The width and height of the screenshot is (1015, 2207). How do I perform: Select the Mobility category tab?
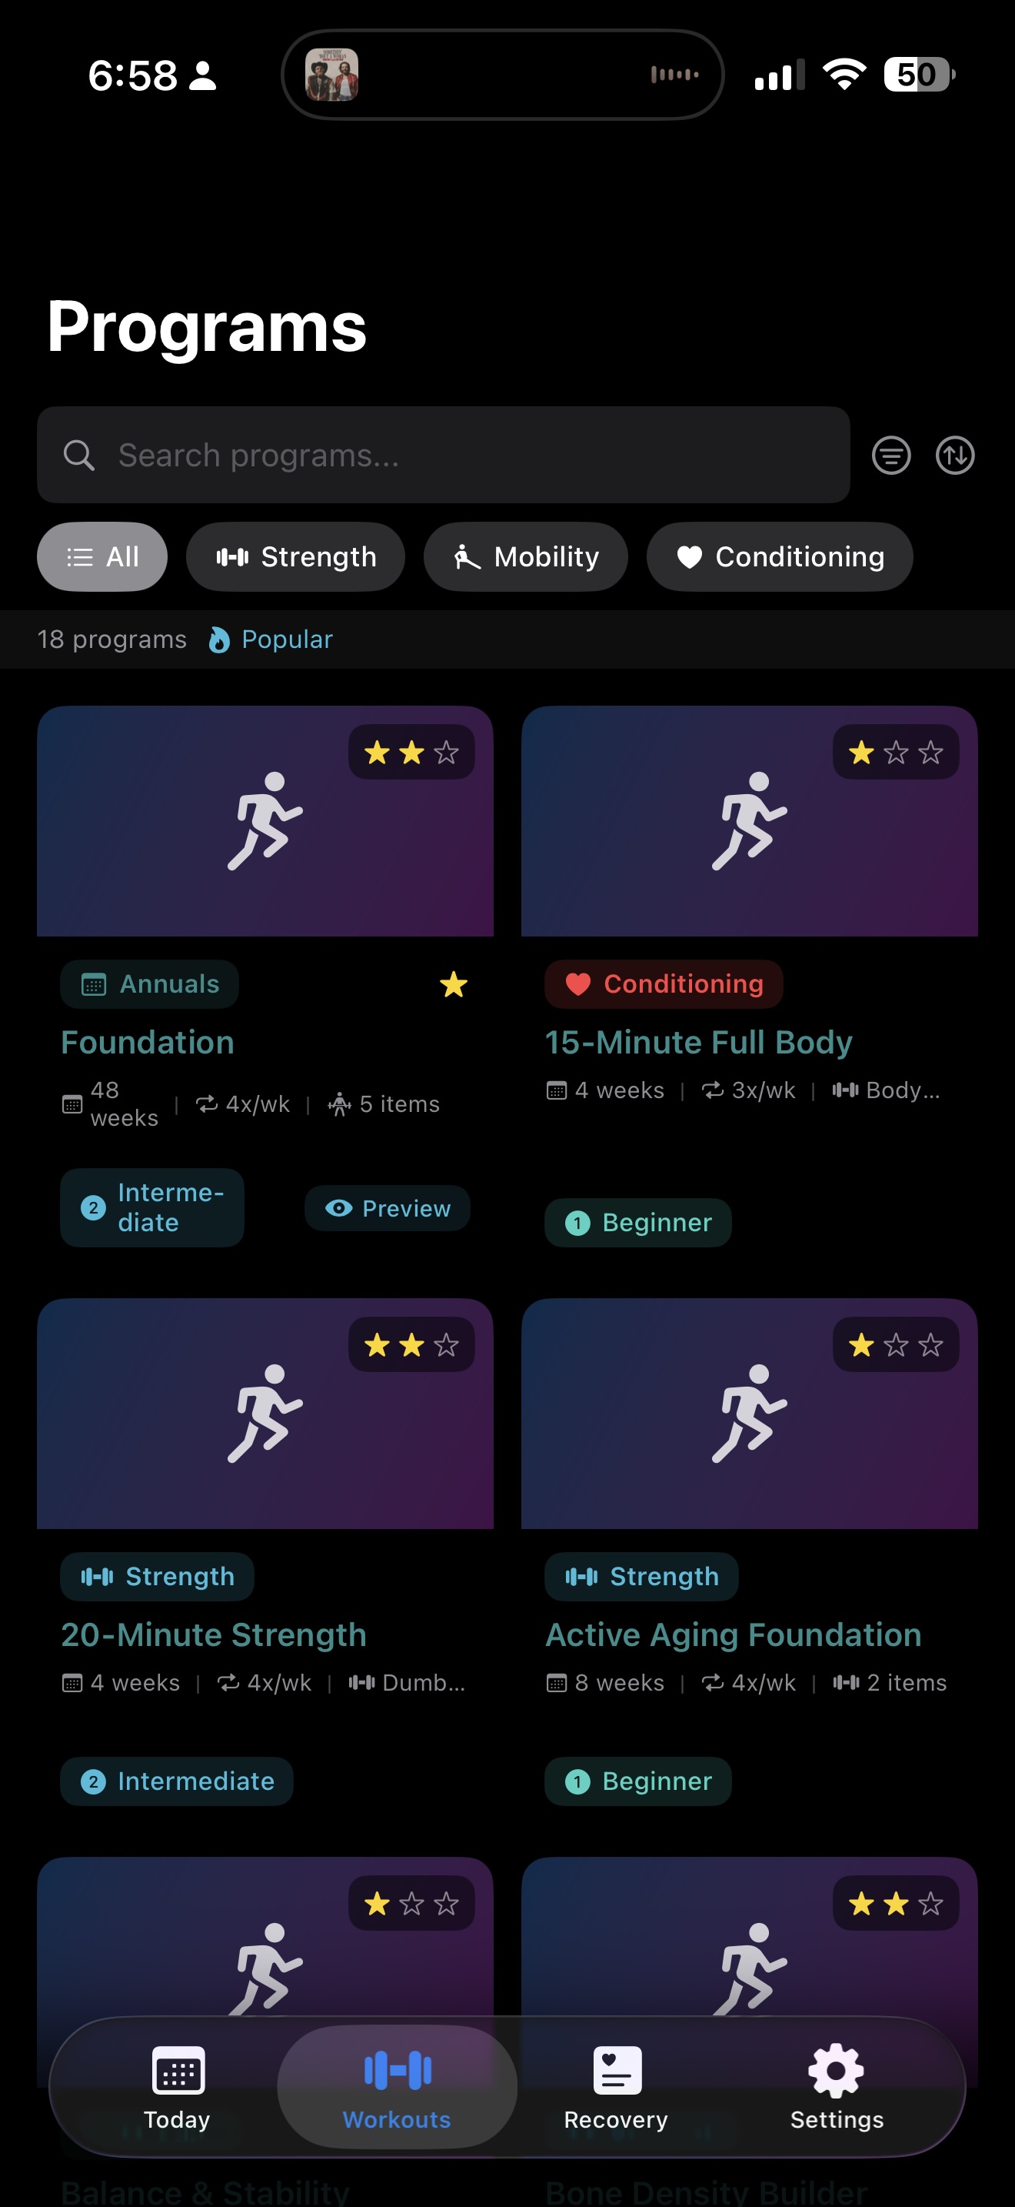pyautogui.click(x=525, y=557)
